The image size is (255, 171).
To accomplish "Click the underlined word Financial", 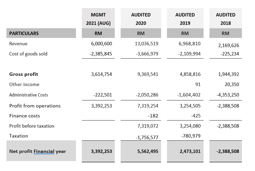I will (x=44, y=151).
